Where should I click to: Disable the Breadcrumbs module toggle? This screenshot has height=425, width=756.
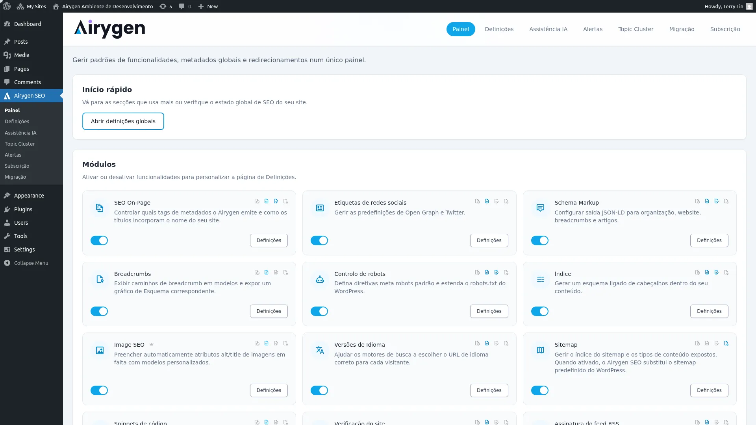point(99,311)
